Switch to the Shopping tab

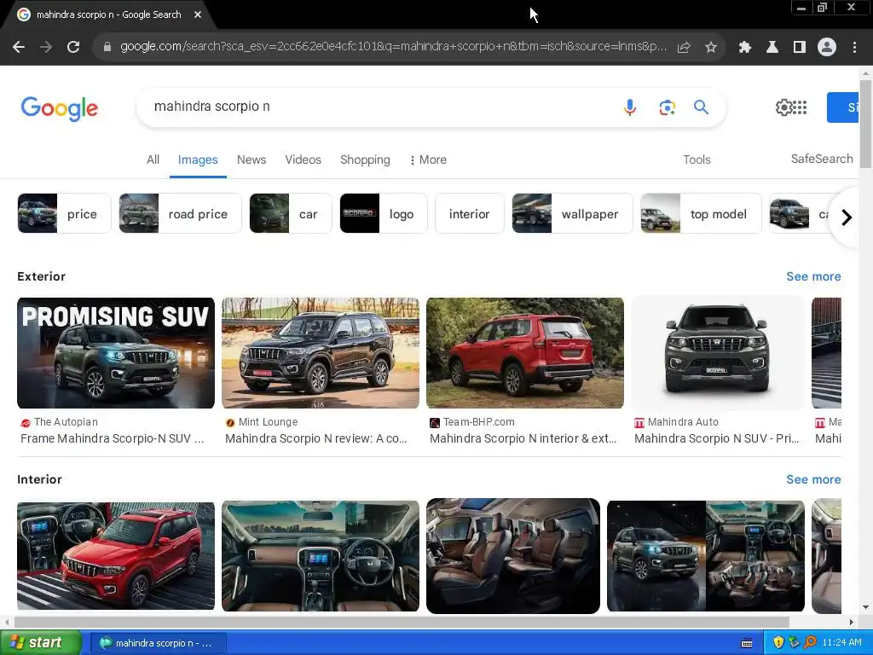(x=365, y=159)
